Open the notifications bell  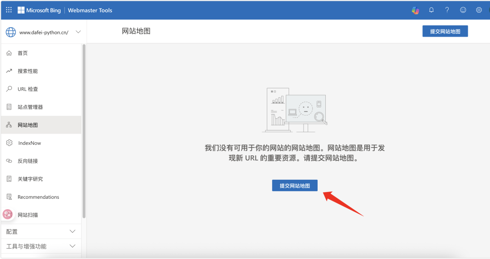click(431, 10)
